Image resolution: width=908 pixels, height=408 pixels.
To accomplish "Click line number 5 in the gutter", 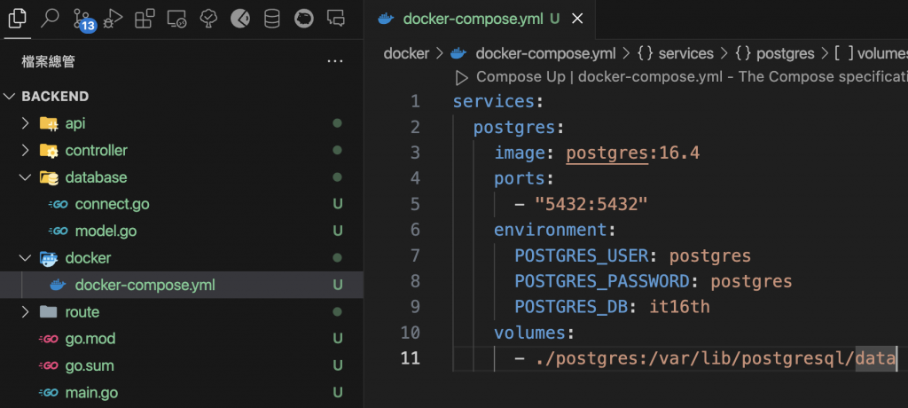I will (x=415, y=205).
